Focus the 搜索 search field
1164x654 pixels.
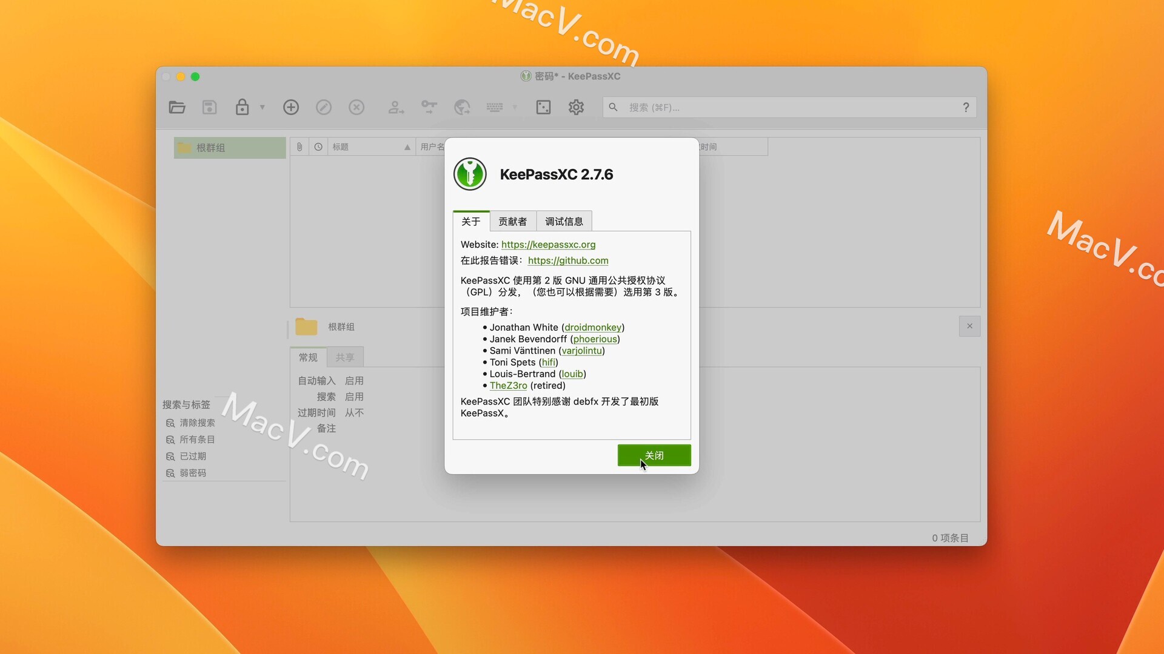coord(788,107)
